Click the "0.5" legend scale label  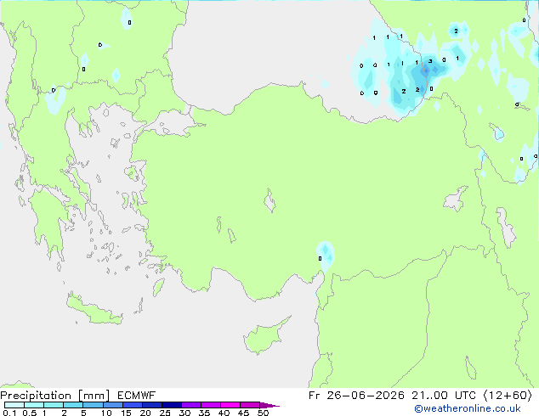(x=29, y=413)
